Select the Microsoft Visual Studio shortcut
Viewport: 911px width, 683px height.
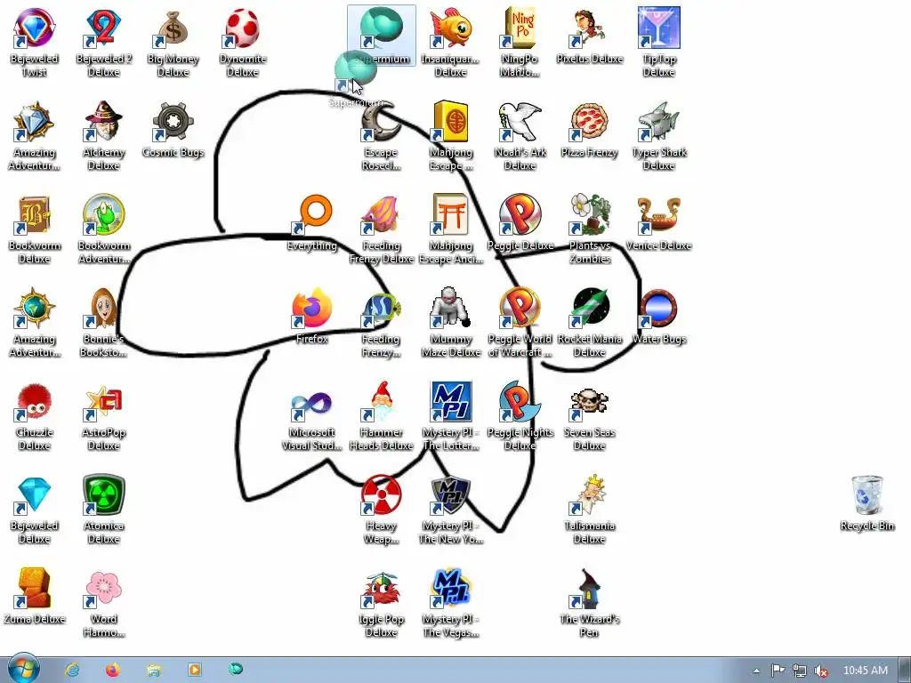point(312,416)
